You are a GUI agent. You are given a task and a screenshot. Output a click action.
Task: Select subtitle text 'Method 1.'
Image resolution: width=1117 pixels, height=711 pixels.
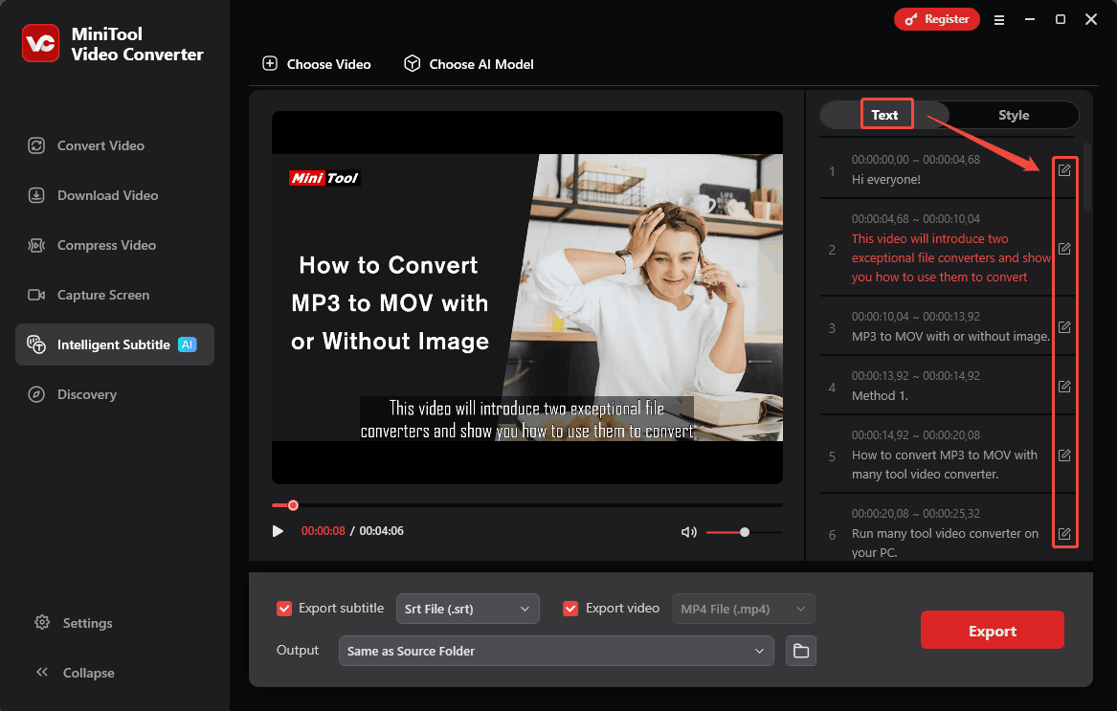[x=880, y=395]
